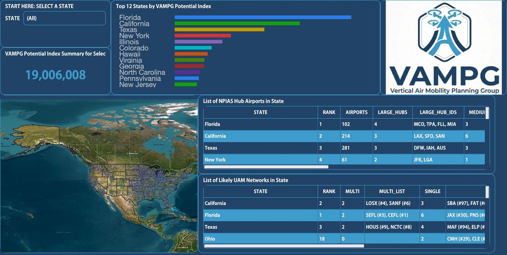Click vertical scrollbar of hub airports table

487,113
